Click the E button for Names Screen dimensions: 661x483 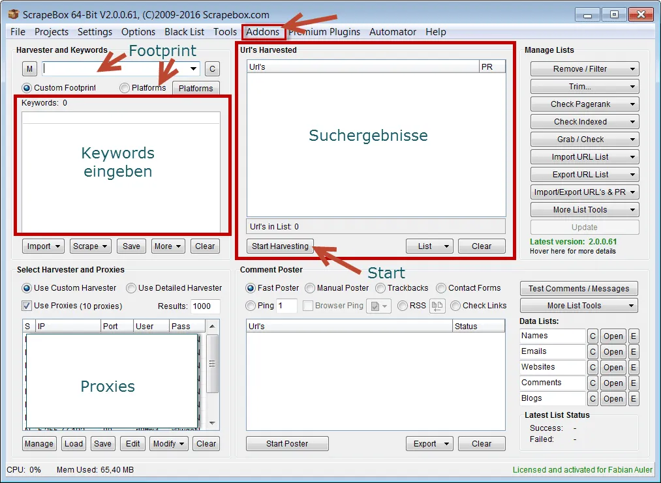(633, 336)
